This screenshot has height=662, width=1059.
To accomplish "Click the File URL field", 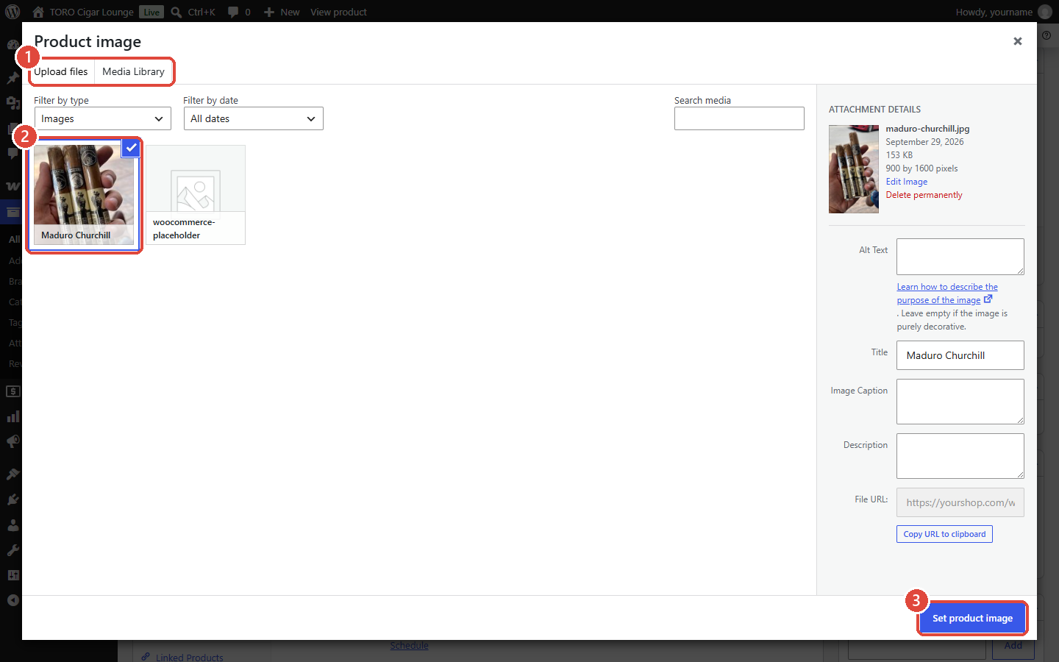I will click(960, 502).
